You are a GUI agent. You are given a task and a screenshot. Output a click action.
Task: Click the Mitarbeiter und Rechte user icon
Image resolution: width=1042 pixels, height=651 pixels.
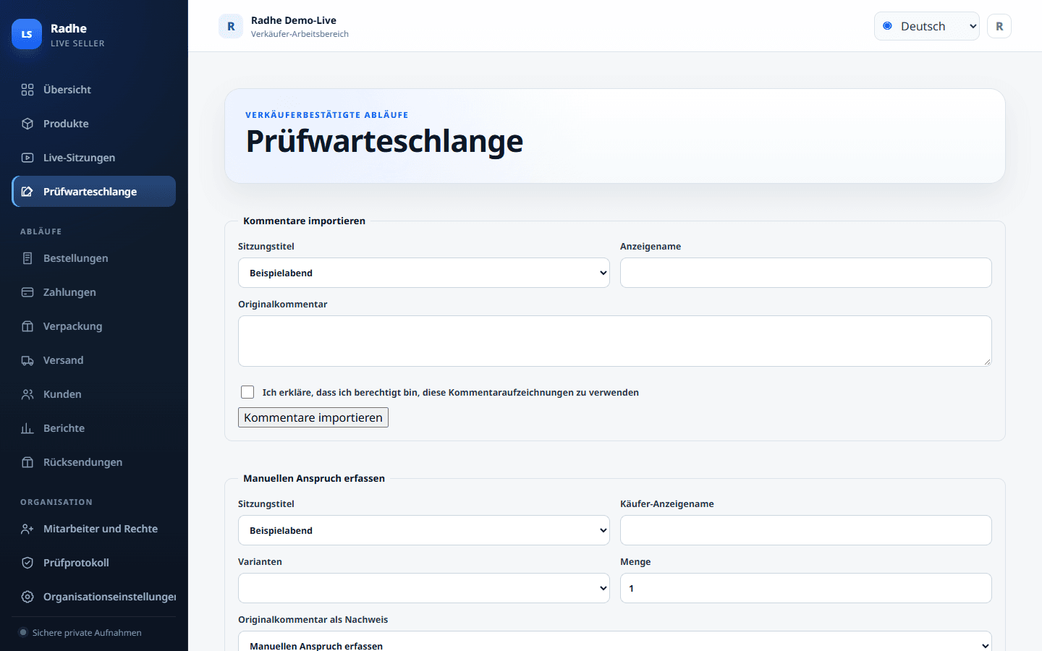(x=27, y=529)
